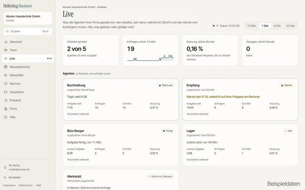Navigate to Mitarbeiter

click(28, 75)
